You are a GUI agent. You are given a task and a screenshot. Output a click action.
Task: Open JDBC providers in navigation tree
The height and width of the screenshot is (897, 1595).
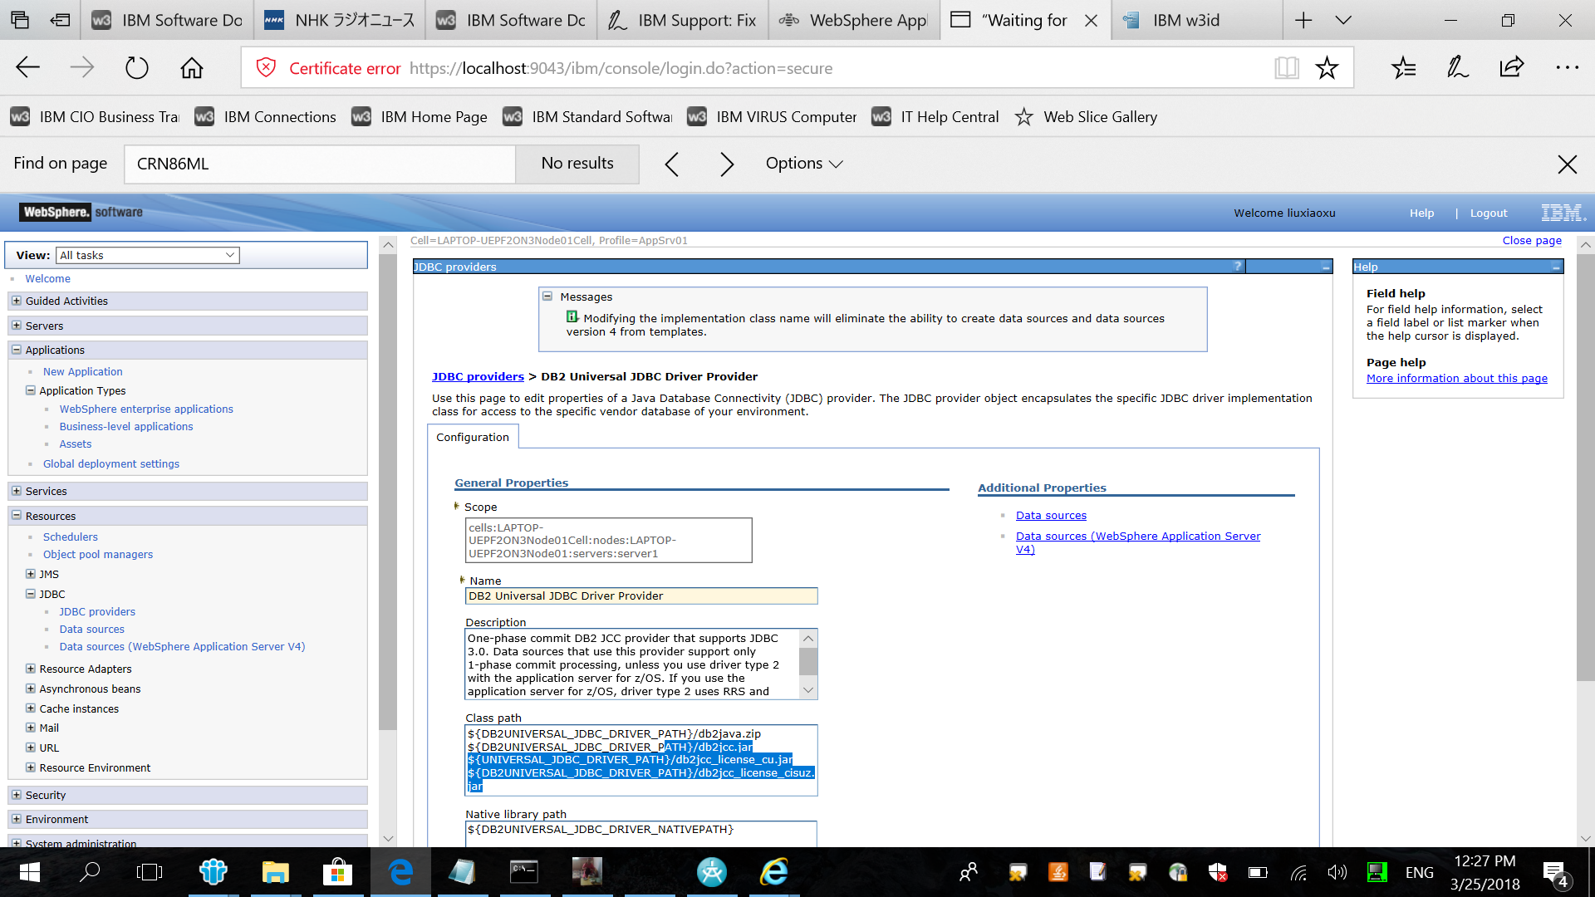click(97, 612)
